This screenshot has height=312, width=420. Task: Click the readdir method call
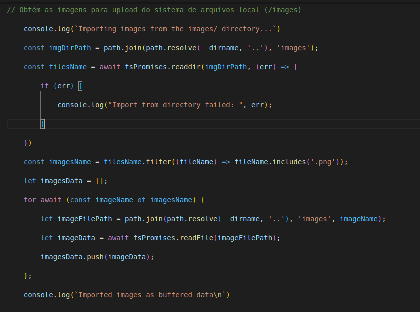point(185,67)
